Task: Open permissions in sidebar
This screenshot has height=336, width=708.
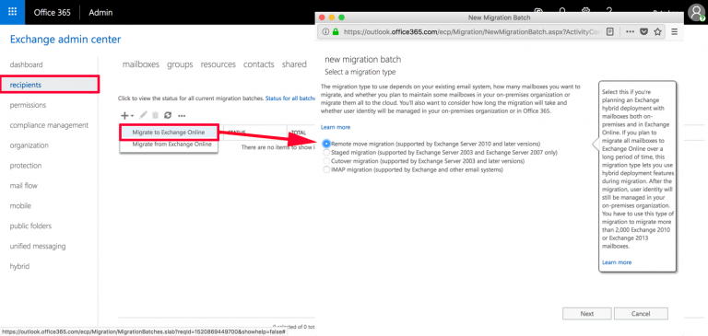Action: [28, 105]
